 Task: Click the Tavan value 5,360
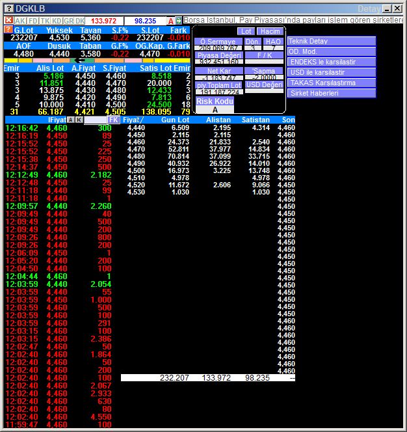pos(90,38)
